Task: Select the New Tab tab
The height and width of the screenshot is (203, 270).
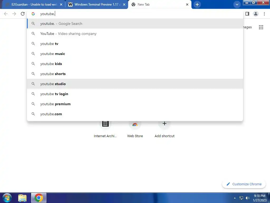Action: 160,4
